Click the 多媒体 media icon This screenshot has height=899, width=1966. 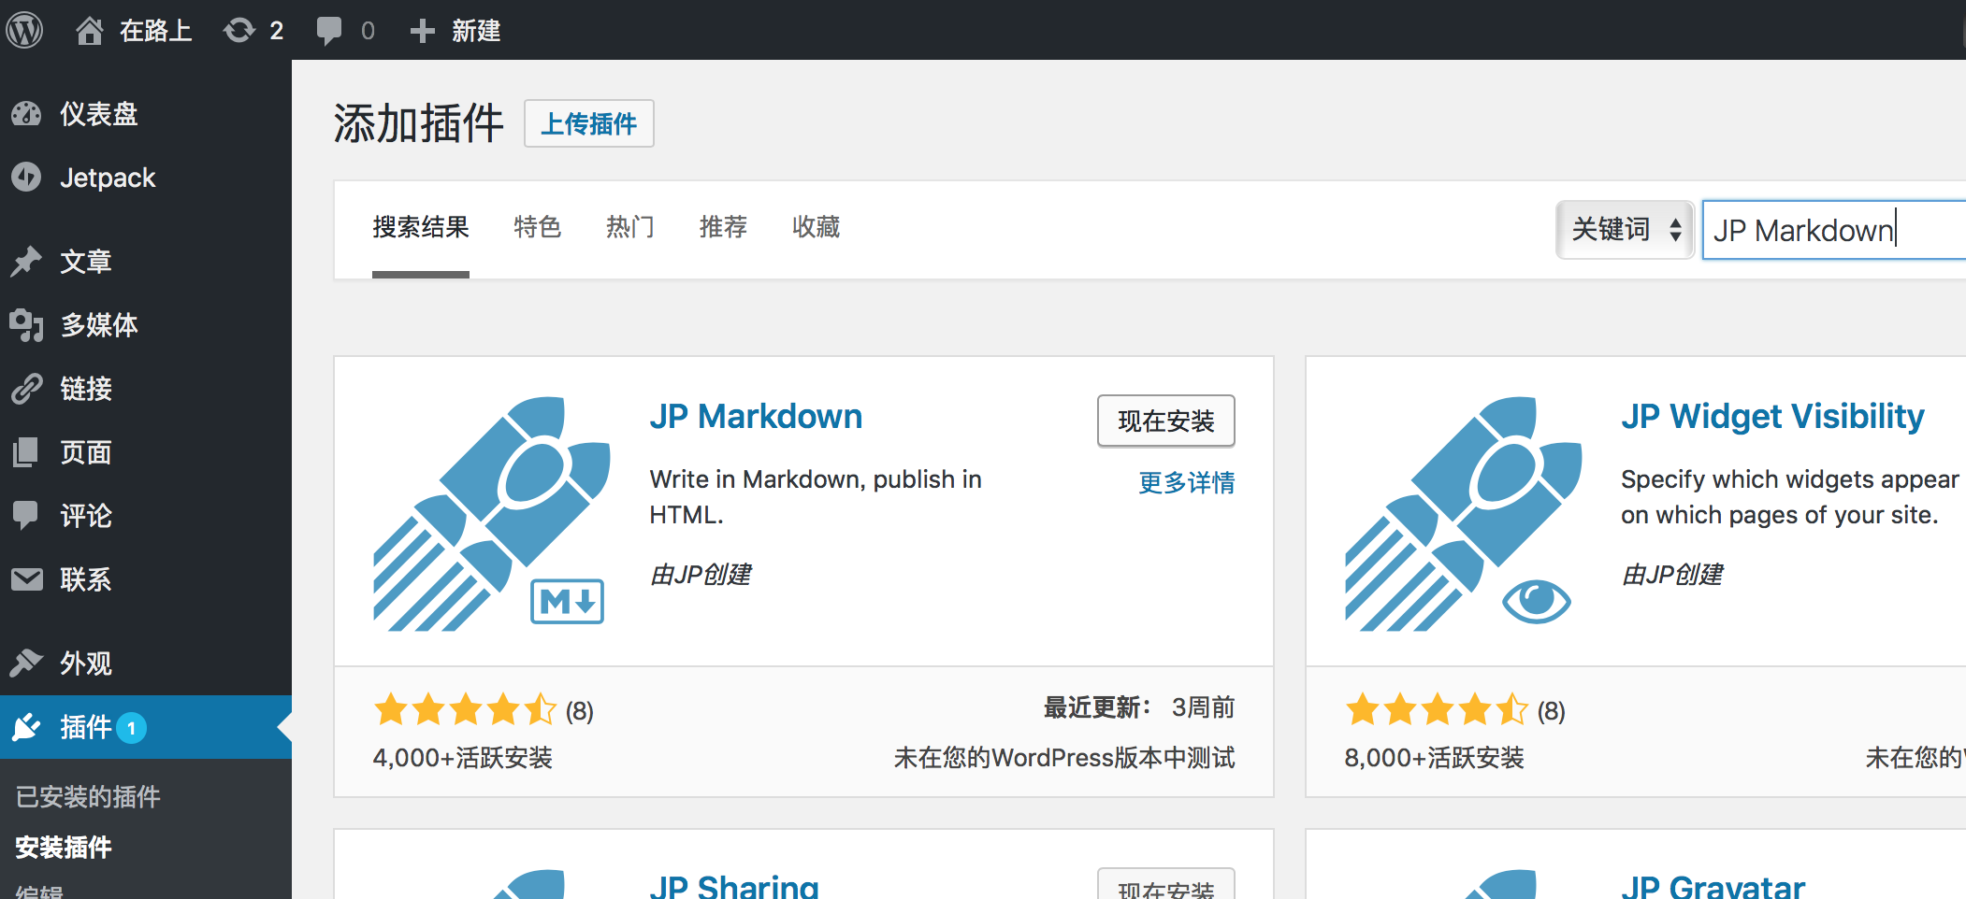click(26, 325)
